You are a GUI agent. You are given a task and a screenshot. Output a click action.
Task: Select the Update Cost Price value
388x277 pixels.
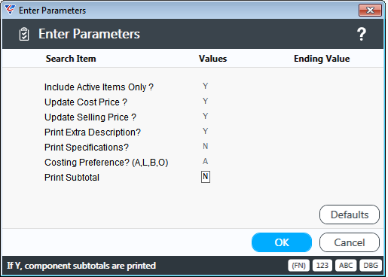(x=206, y=102)
